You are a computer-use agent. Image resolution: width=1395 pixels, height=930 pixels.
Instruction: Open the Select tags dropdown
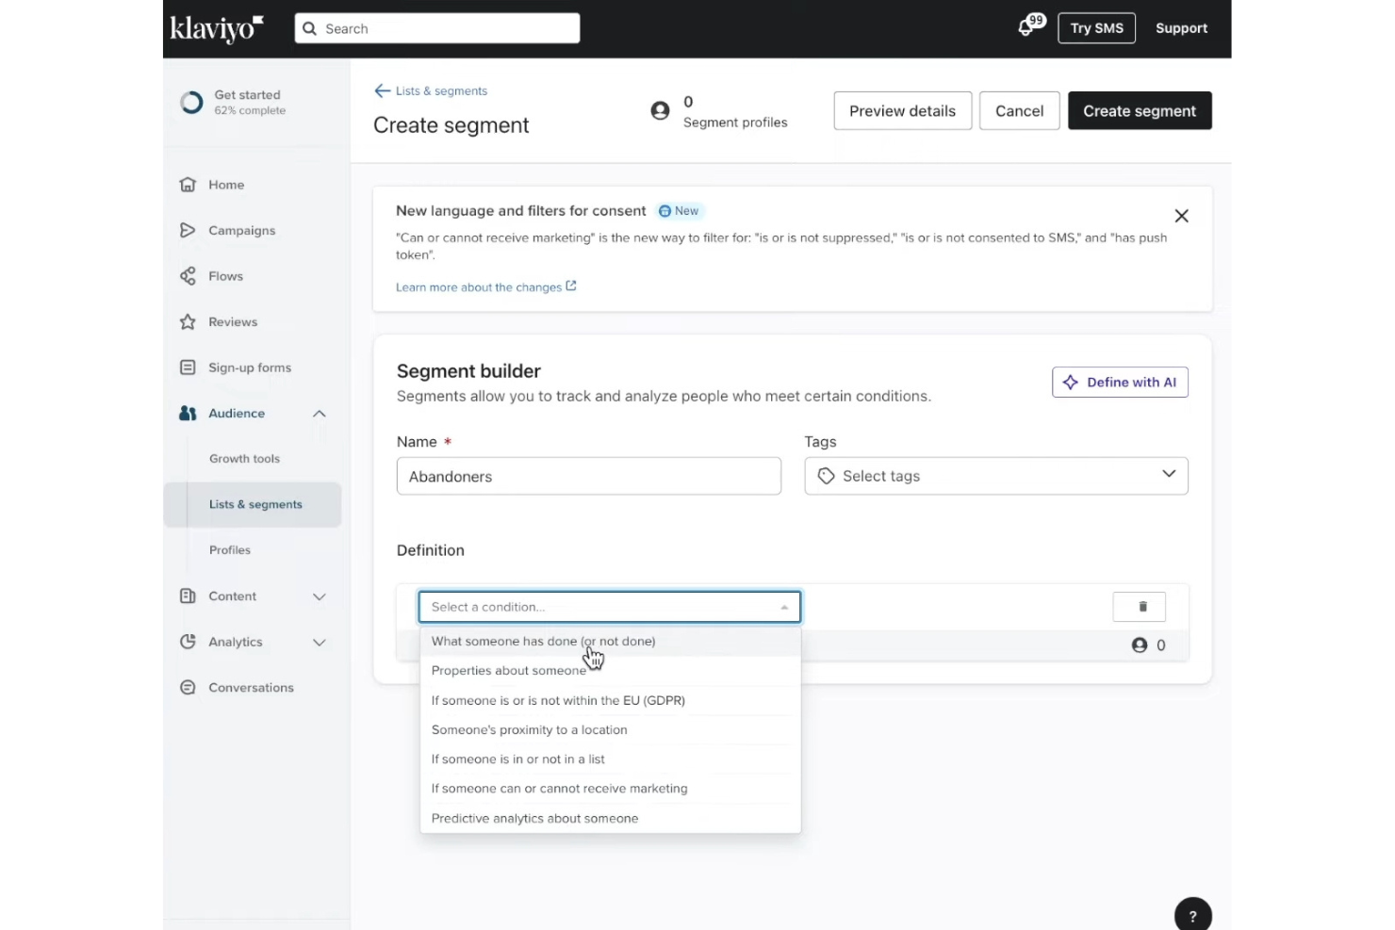point(995,476)
